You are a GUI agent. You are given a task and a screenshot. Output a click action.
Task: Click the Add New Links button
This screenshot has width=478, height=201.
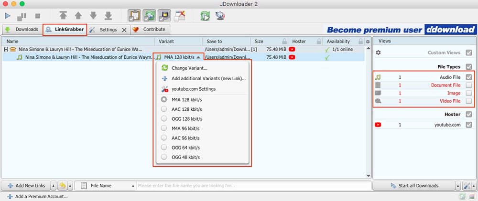coord(25,185)
